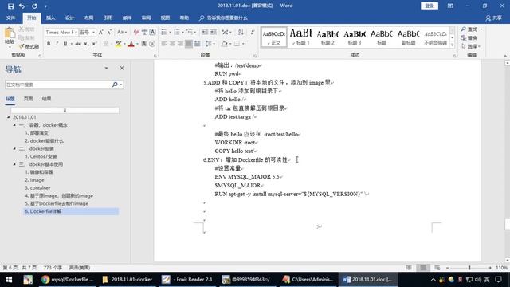This screenshot has height=287, width=510.
Task: Open the Select dropdown in Editing group
Action: coord(471,46)
